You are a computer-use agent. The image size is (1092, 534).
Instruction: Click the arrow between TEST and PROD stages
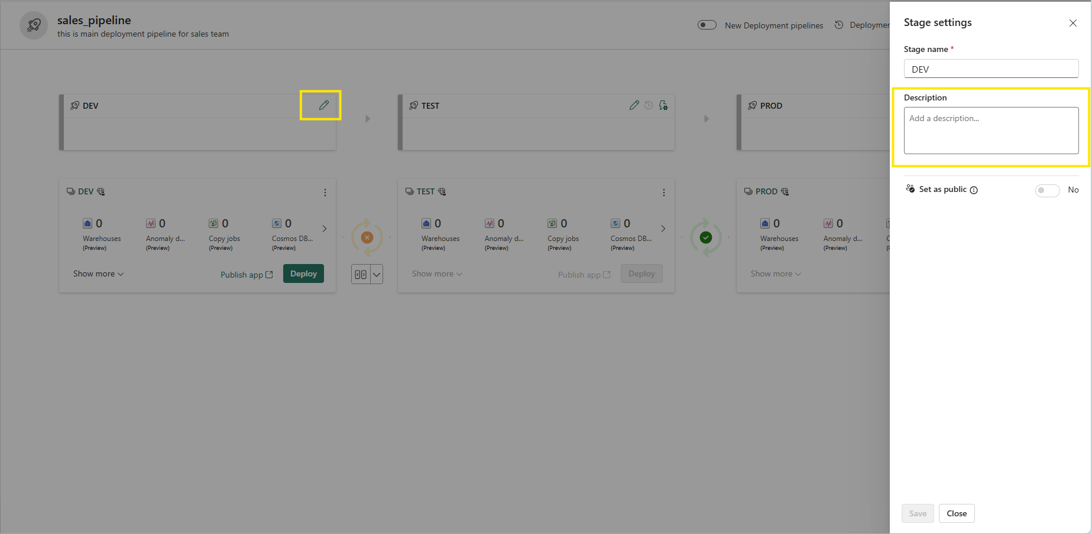(x=707, y=119)
